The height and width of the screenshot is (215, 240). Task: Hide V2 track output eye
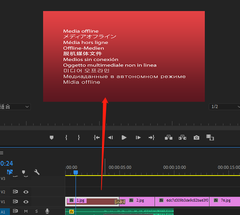26,192
